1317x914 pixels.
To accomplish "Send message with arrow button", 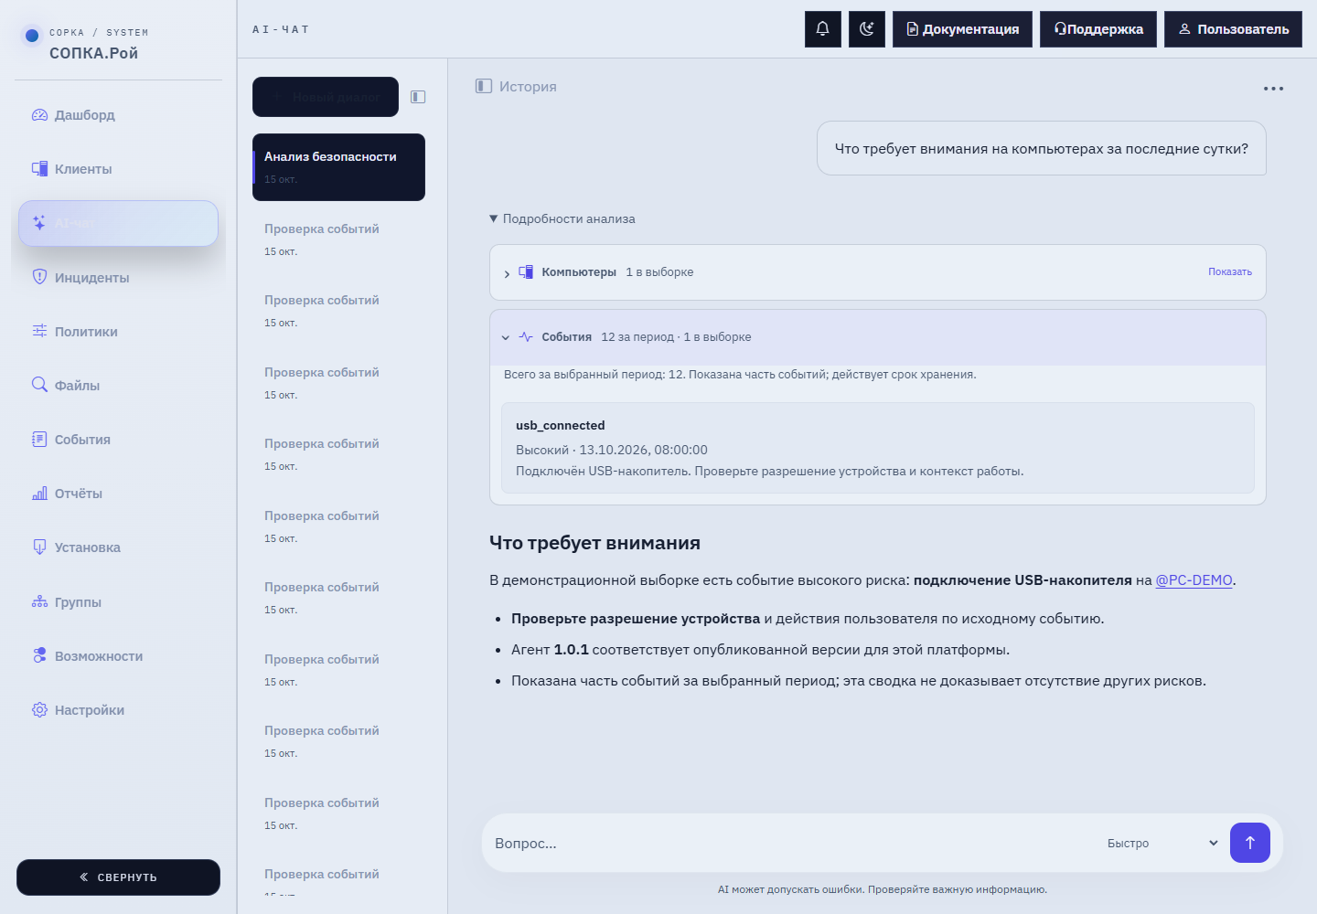I will (1250, 843).
